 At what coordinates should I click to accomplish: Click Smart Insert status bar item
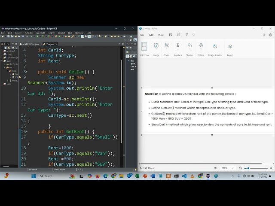59,170
